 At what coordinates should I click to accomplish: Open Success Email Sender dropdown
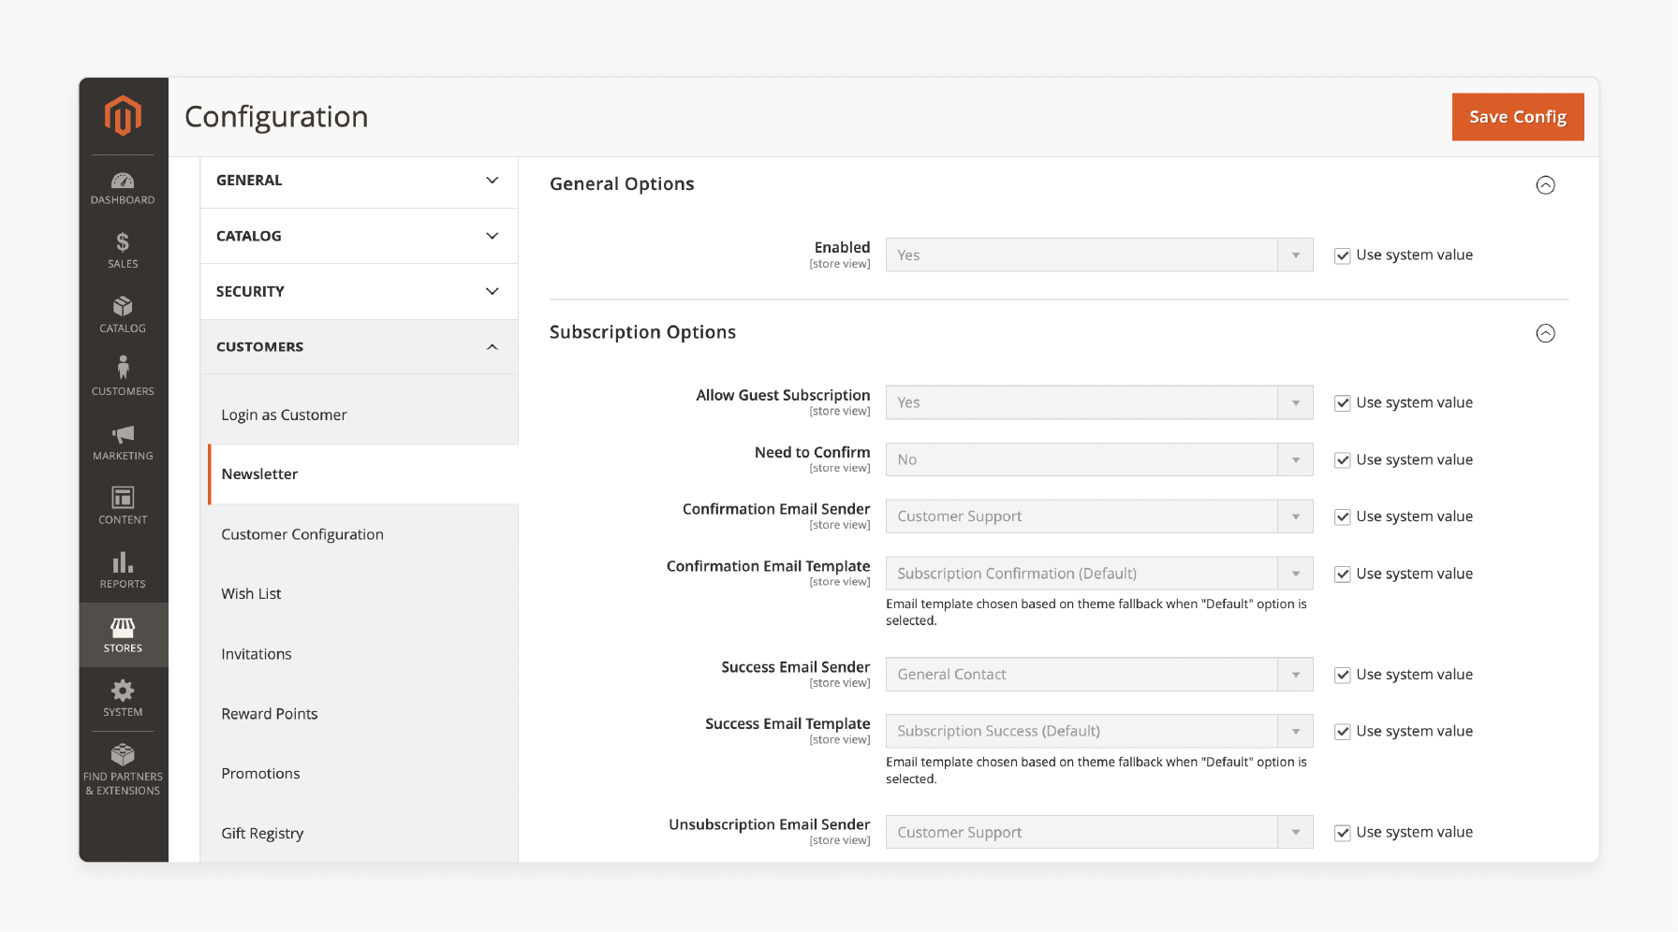[1099, 675]
